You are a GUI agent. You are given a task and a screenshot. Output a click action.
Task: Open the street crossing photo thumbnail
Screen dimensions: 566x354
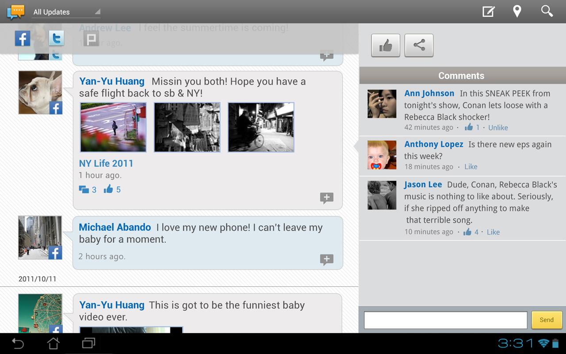(x=113, y=127)
